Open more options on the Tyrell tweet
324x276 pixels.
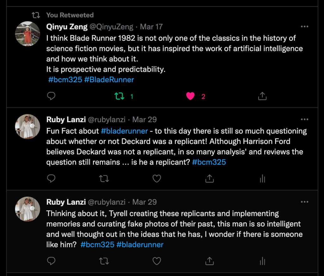click(304, 202)
